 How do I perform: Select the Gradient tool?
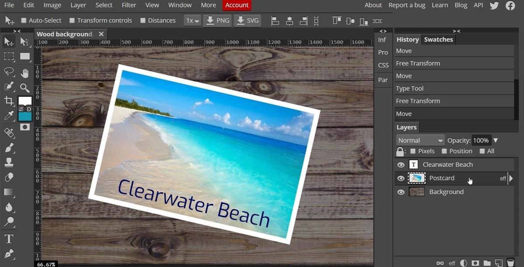pyautogui.click(x=9, y=192)
